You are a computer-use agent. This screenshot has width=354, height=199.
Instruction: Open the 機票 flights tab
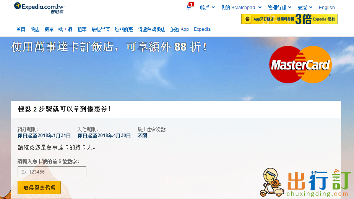[49, 29]
